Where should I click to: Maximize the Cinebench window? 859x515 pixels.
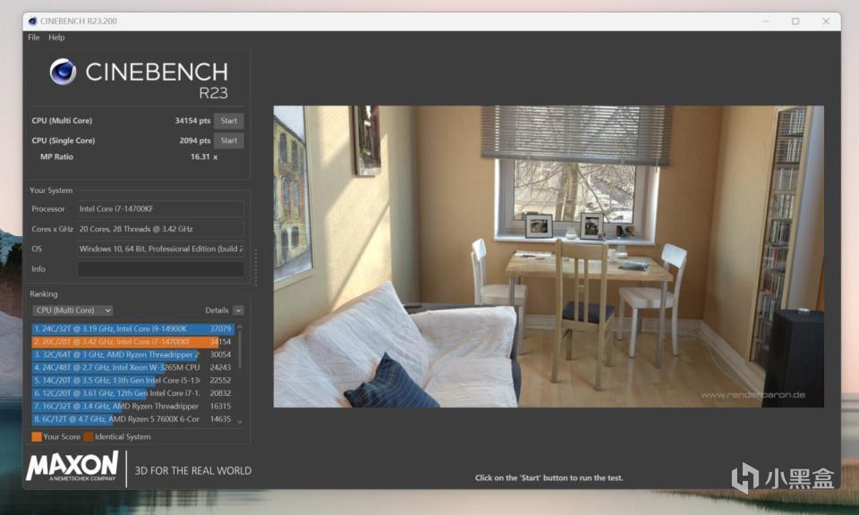(x=795, y=21)
